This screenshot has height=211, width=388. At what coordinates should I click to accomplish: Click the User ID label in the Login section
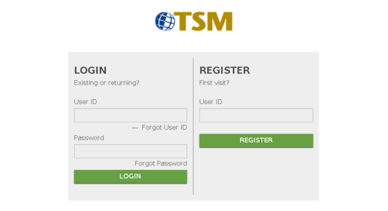[85, 102]
